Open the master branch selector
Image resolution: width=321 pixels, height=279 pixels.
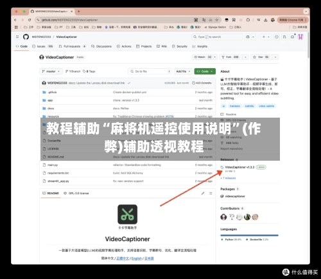point(51,71)
